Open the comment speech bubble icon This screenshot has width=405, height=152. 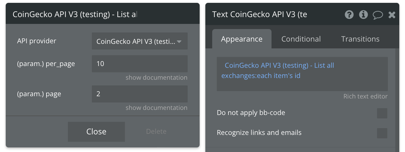tap(378, 15)
